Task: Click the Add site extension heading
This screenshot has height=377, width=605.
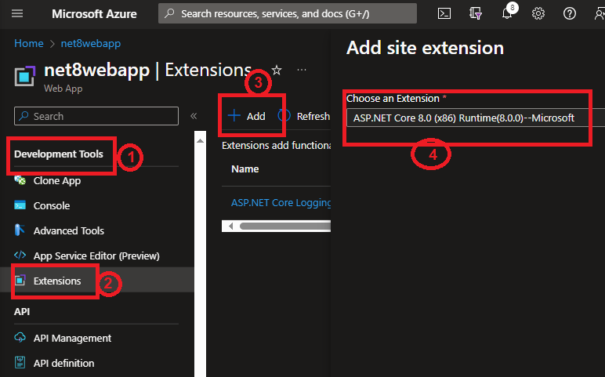Action: [x=425, y=48]
